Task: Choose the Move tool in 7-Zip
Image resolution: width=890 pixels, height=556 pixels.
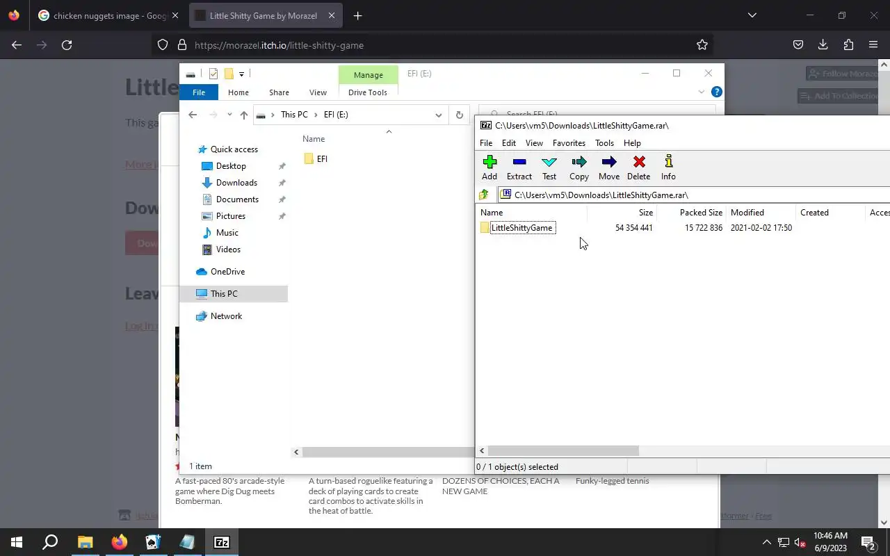Action: (608, 167)
